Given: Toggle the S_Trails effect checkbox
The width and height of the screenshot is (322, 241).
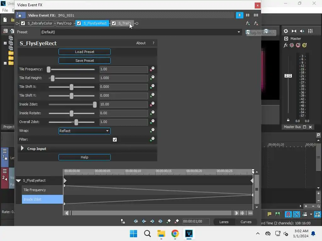Looking at the screenshot, I should coord(114,23).
